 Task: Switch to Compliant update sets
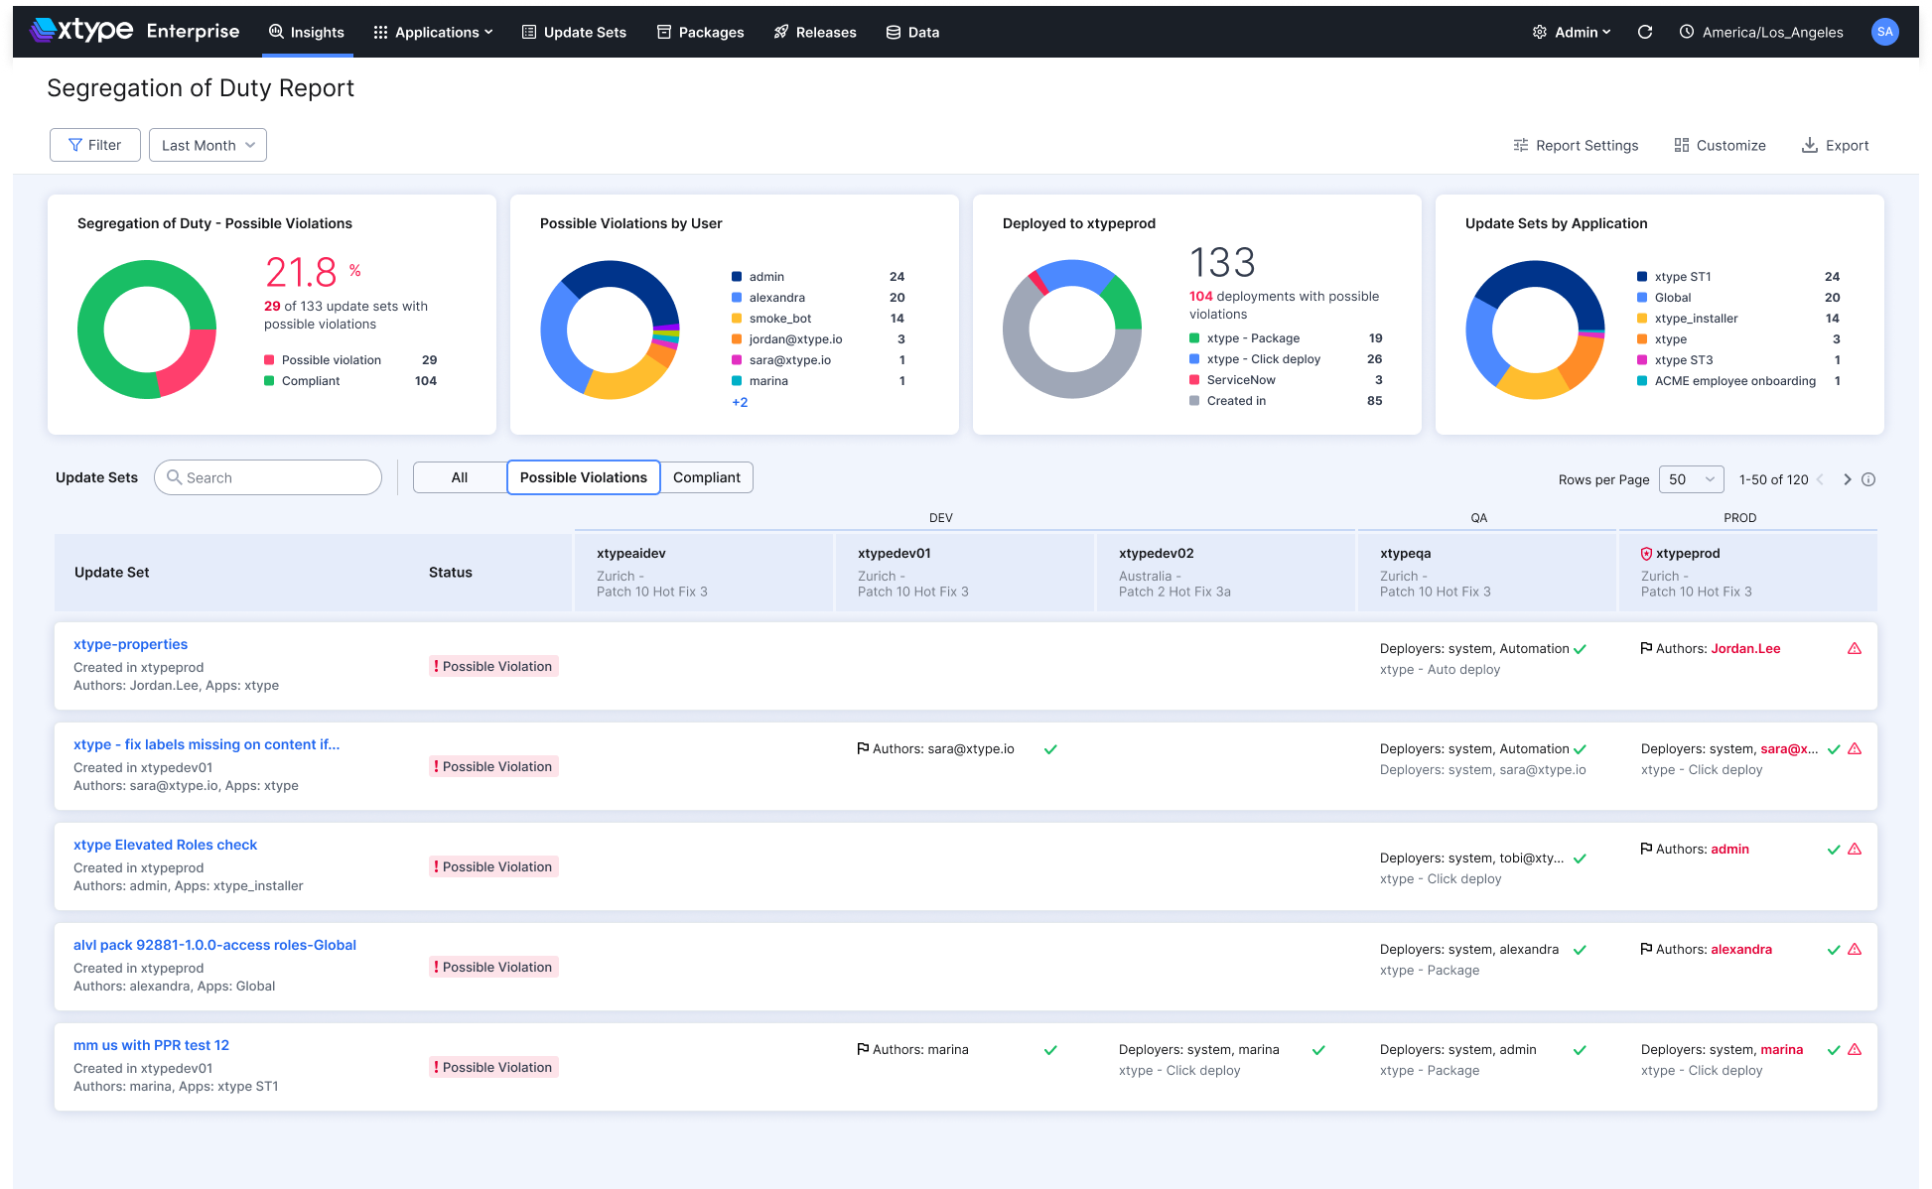click(707, 477)
